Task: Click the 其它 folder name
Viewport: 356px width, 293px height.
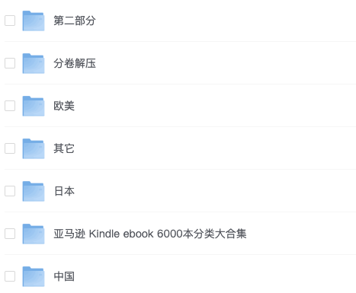Action: (64, 148)
